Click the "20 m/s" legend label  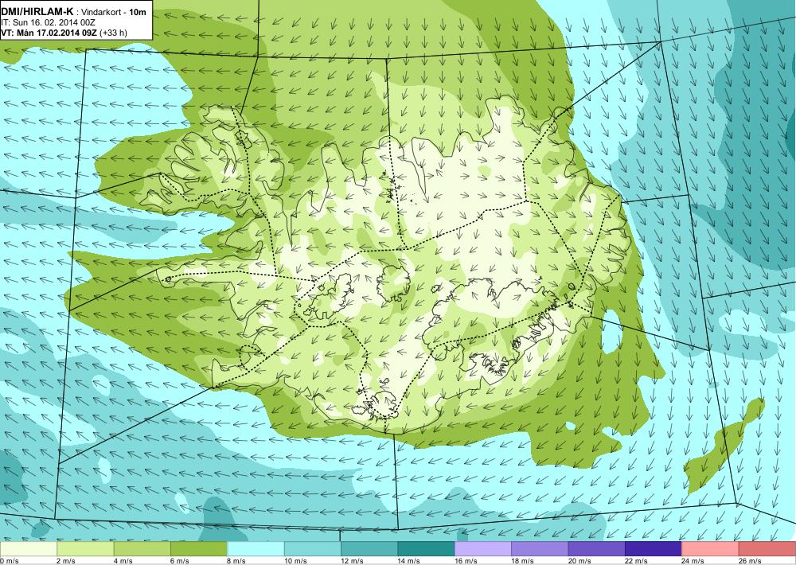[x=579, y=561]
